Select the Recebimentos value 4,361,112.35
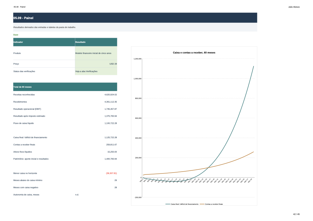Image resolution: width=313 pixels, height=221 pixels. (x=110, y=102)
